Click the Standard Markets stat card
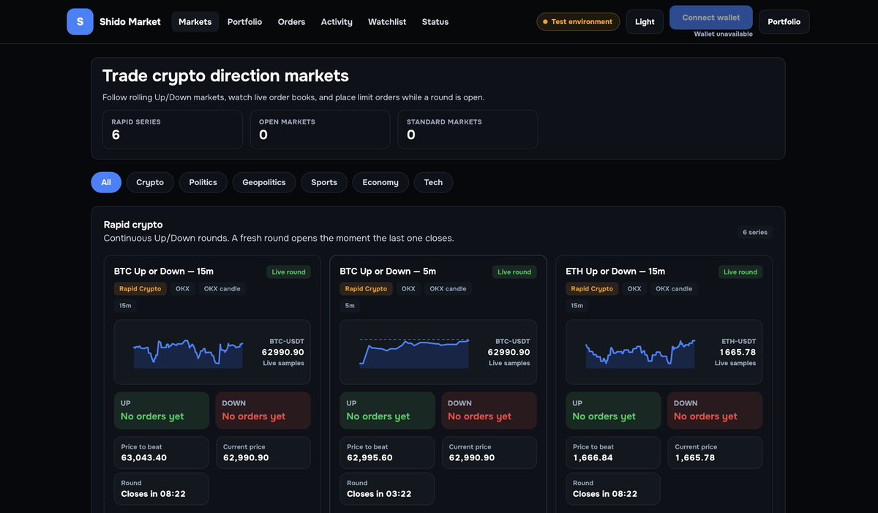 point(468,130)
